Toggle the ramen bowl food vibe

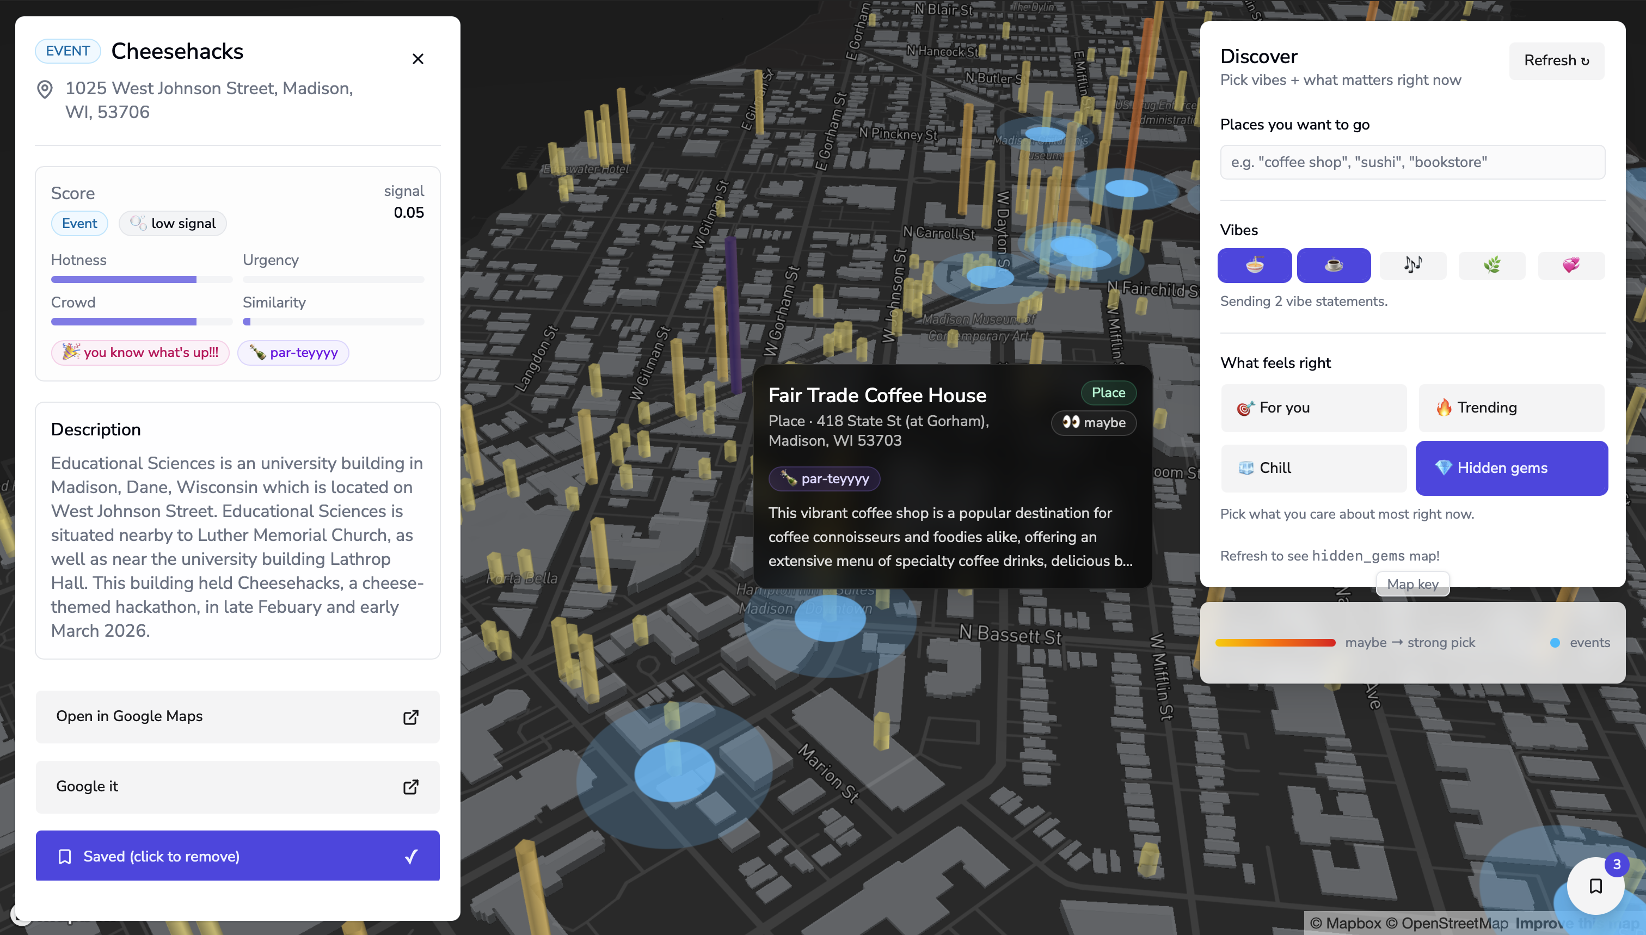click(x=1254, y=265)
